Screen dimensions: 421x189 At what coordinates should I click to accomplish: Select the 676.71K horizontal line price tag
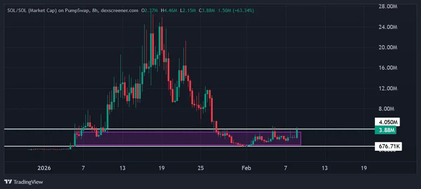click(388, 146)
